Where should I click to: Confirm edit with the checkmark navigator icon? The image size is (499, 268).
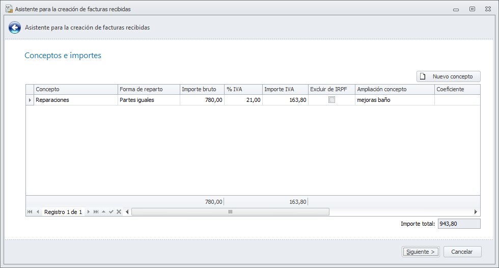[x=111, y=212]
